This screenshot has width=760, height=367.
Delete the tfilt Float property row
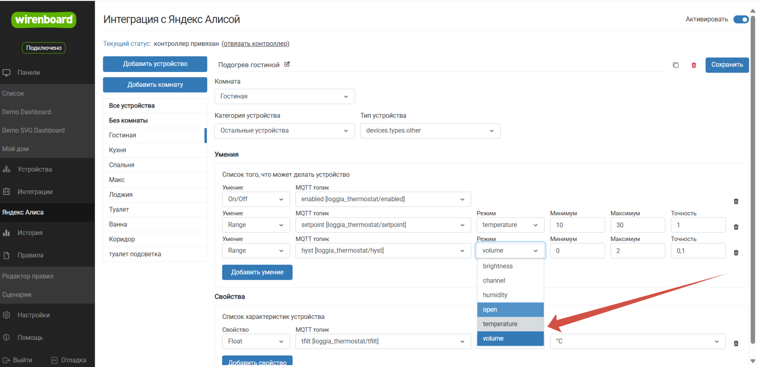(x=736, y=343)
